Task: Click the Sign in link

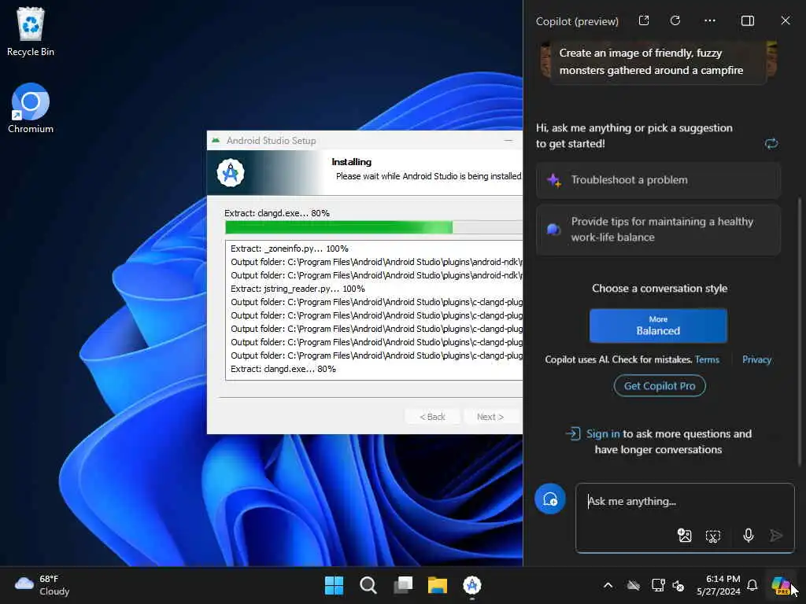Action: pos(603,434)
